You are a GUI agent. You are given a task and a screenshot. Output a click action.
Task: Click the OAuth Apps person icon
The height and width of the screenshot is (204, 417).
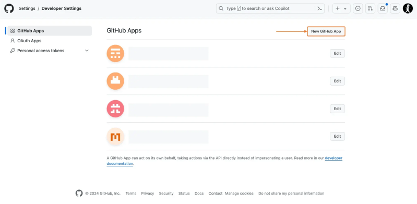(13, 41)
